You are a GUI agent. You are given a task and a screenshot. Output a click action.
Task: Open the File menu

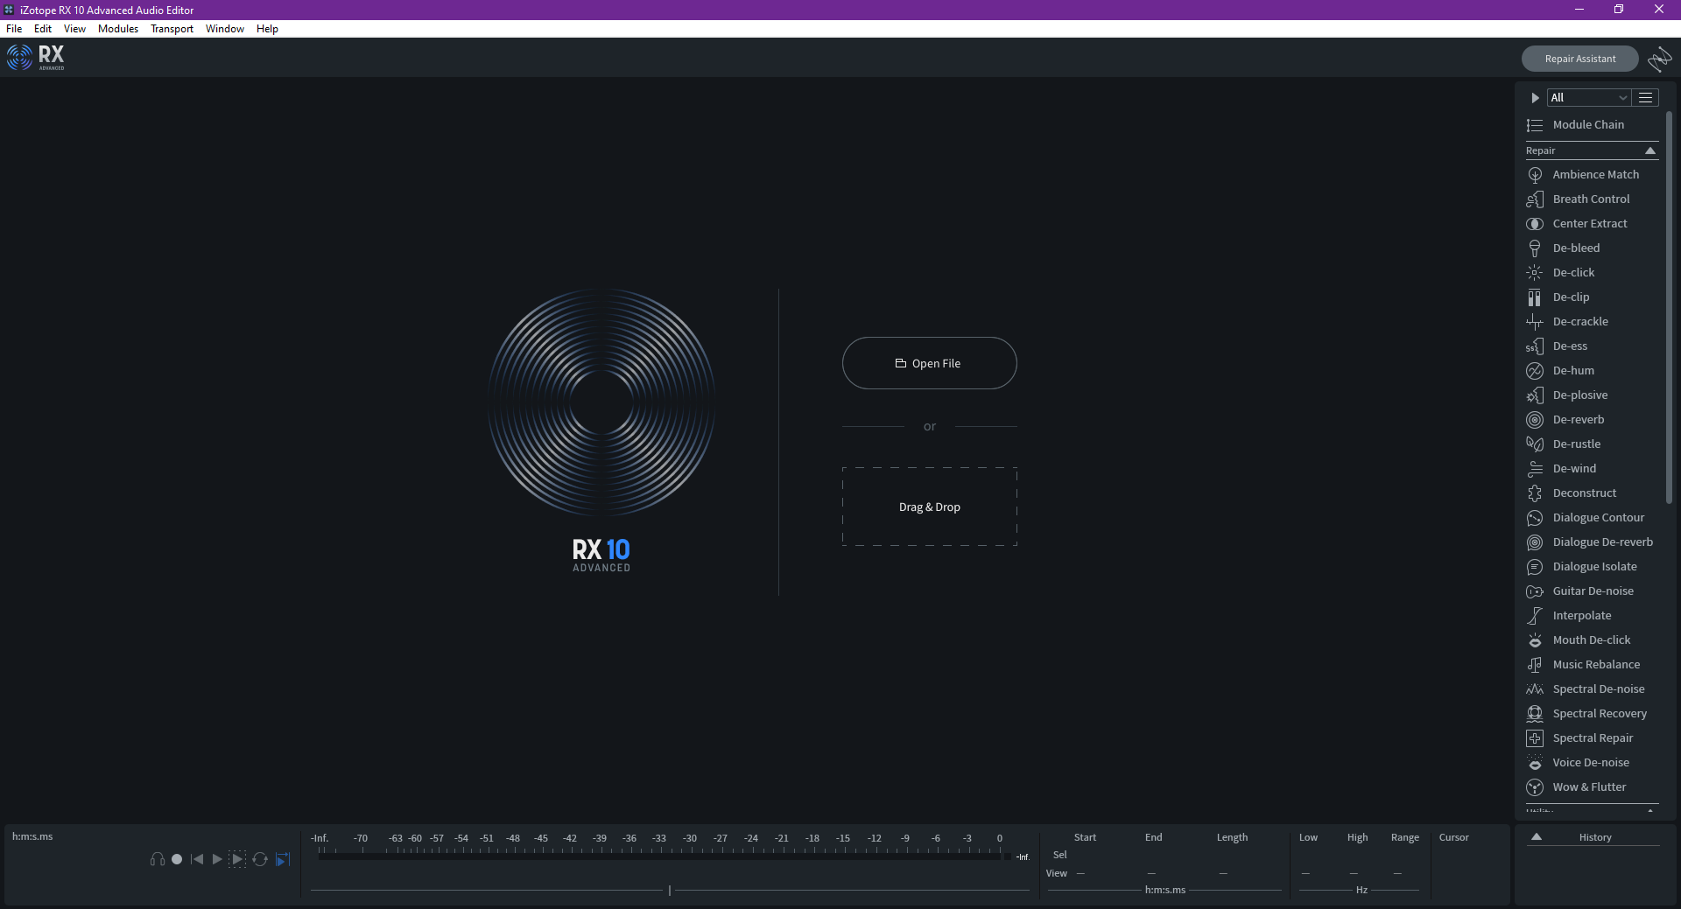coord(14,29)
